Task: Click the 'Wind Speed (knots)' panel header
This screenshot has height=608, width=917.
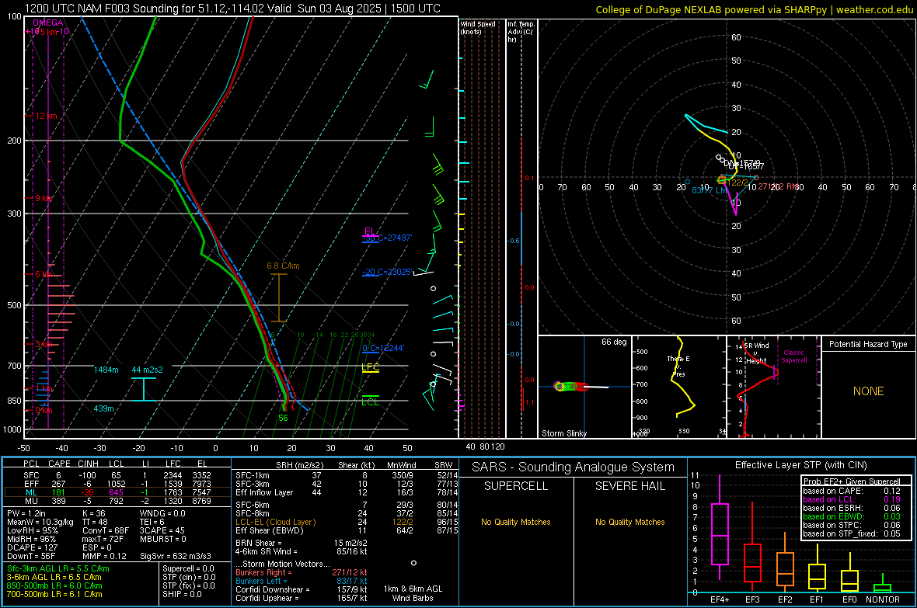Action: pyautogui.click(x=478, y=27)
